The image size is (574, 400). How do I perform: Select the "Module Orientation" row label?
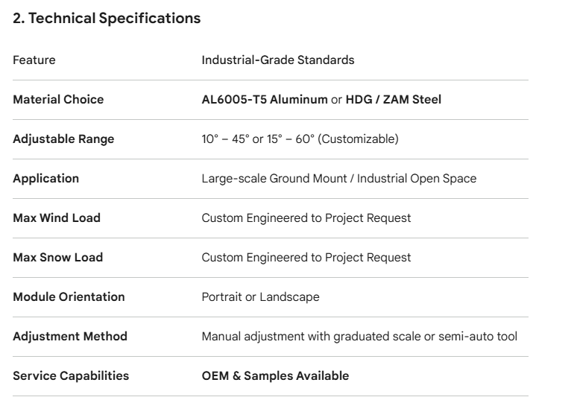click(69, 296)
